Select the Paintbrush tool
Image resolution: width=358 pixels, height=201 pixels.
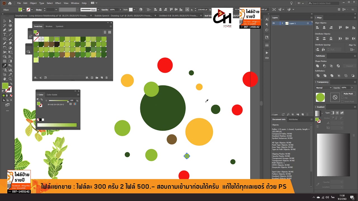coord(10,39)
